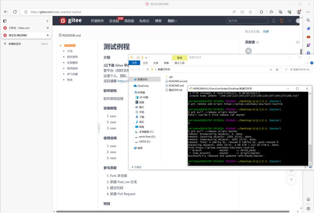Screen dimensions: 314x213
Task: Collapse the Explorer ribbon with the chevron
Action: 307,63
